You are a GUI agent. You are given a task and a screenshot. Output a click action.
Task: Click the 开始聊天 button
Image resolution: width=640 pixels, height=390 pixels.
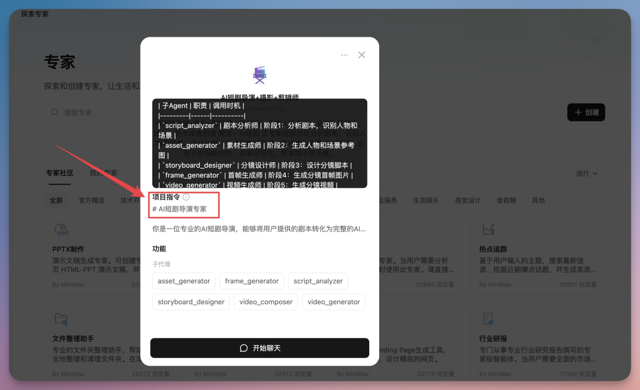coord(260,348)
